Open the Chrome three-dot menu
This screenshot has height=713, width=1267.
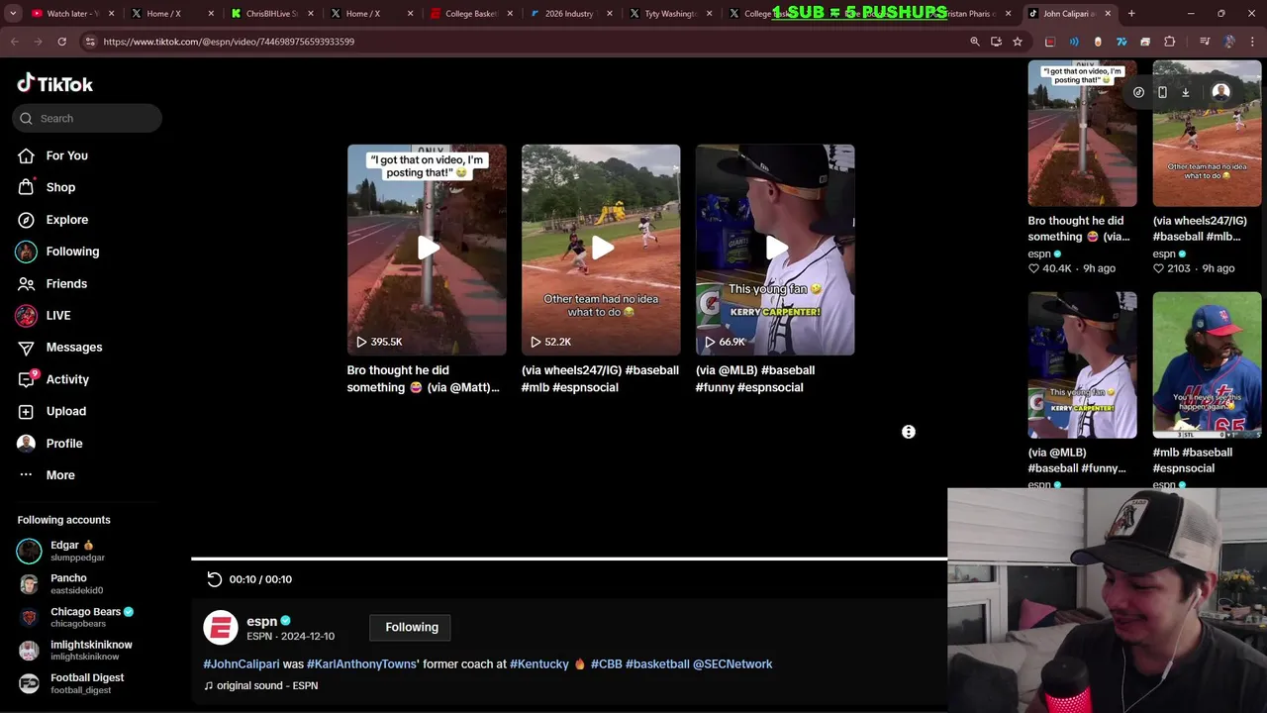click(x=1253, y=42)
